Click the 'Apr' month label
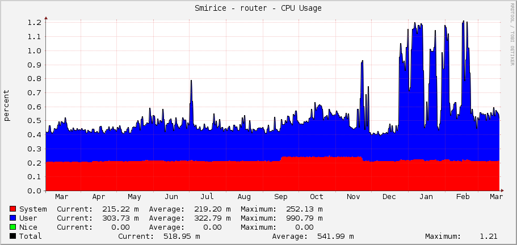The height and width of the screenshot is (245, 517). click(x=99, y=197)
